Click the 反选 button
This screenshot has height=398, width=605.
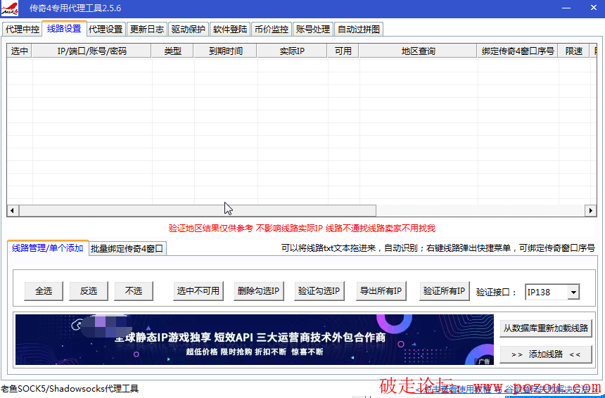(89, 291)
